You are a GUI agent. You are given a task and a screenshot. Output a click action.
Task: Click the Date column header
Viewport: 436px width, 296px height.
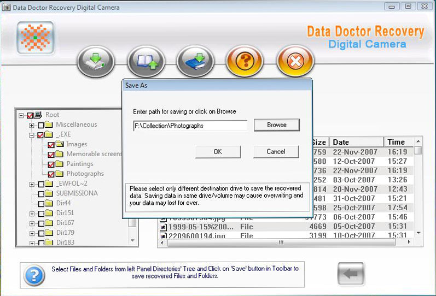pos(357,142)
